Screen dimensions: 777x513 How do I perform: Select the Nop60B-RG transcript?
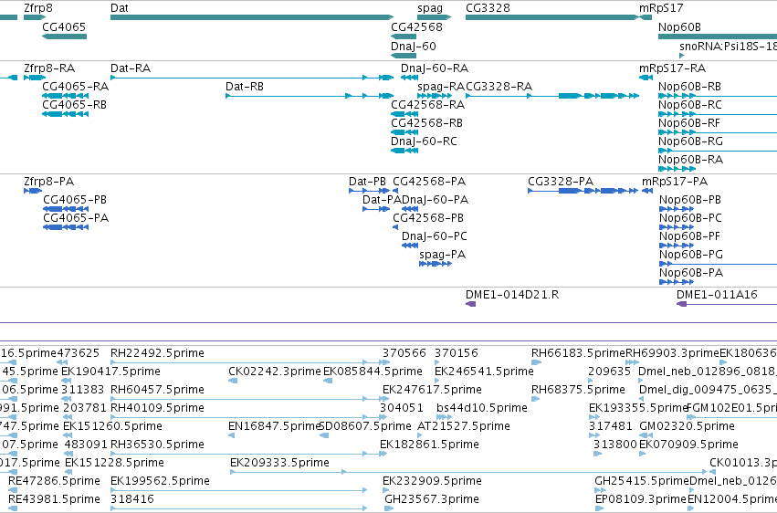pyautogui.click(x=718, y=151)
